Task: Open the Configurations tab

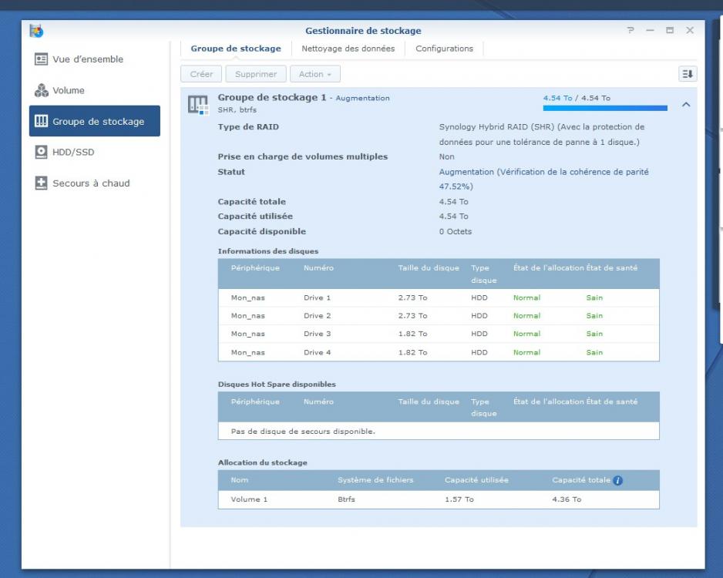Action: pyautogui.click(x=444, y=49)
